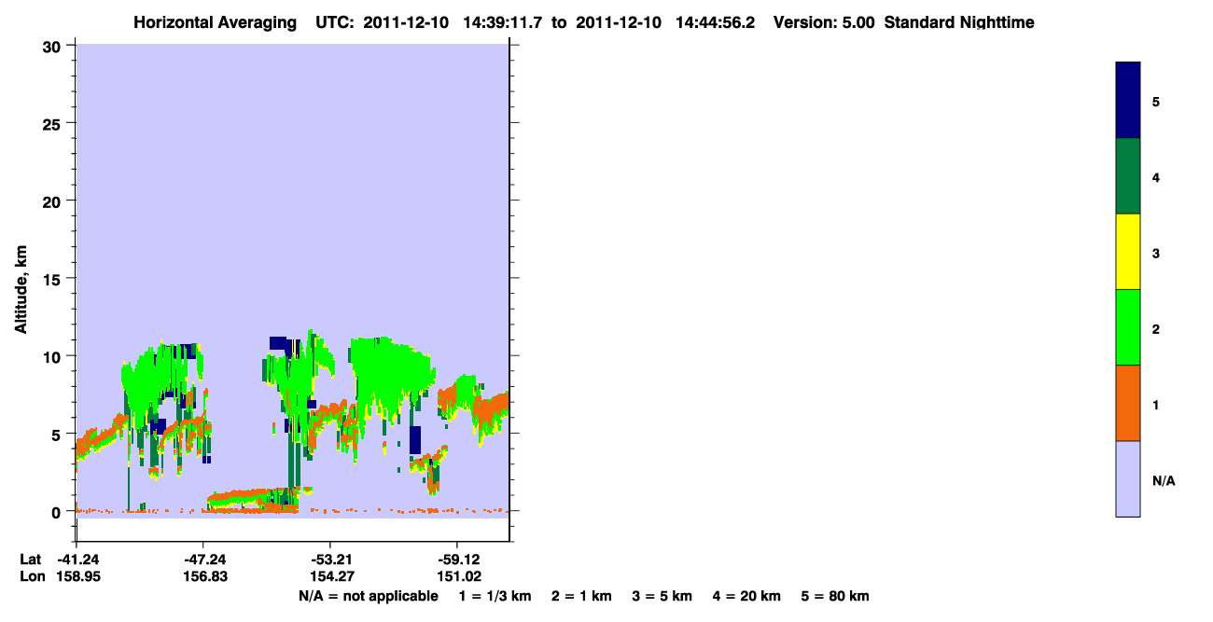Viewport: 1213px width, 622px height.
Task: Click the legend note '1 = 1/3 km'
Action: click(x=495, y=596)
